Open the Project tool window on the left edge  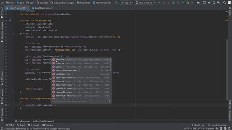point(2,12)
